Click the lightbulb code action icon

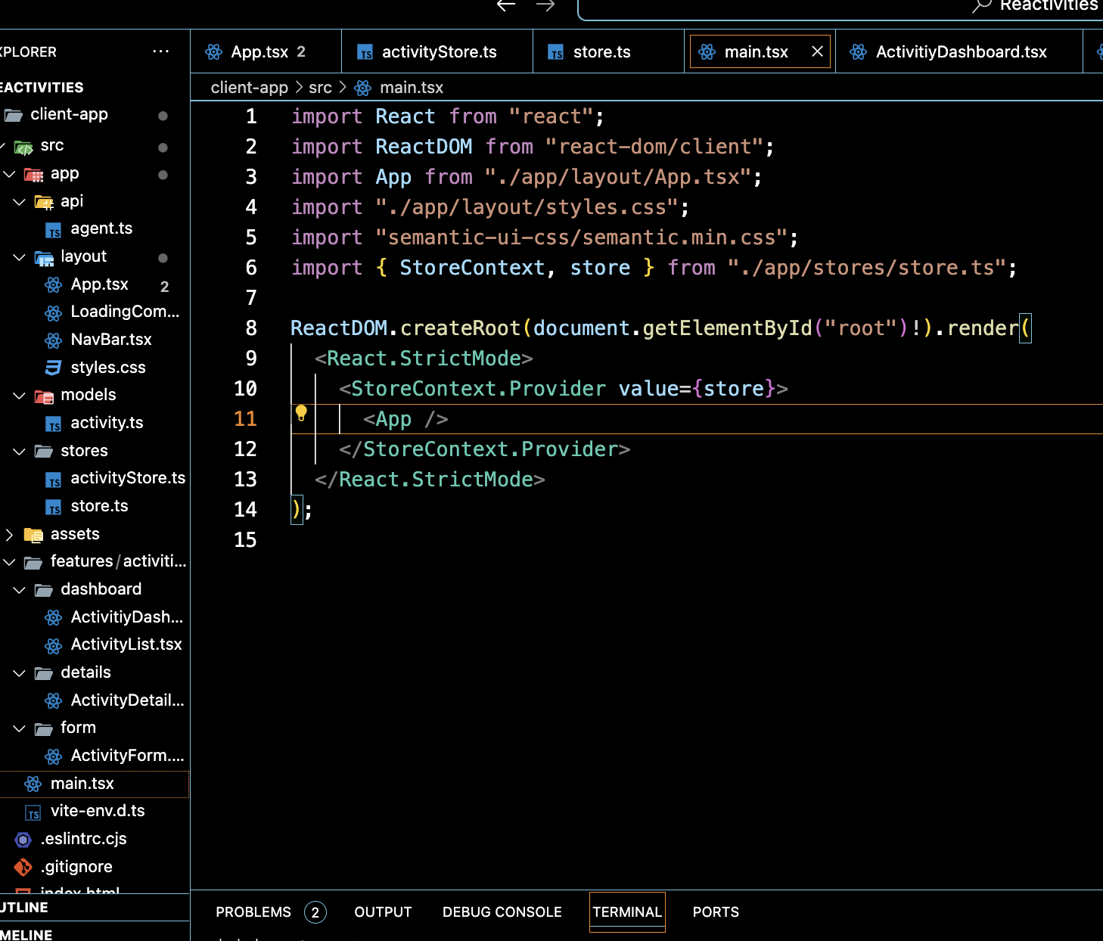301,413
